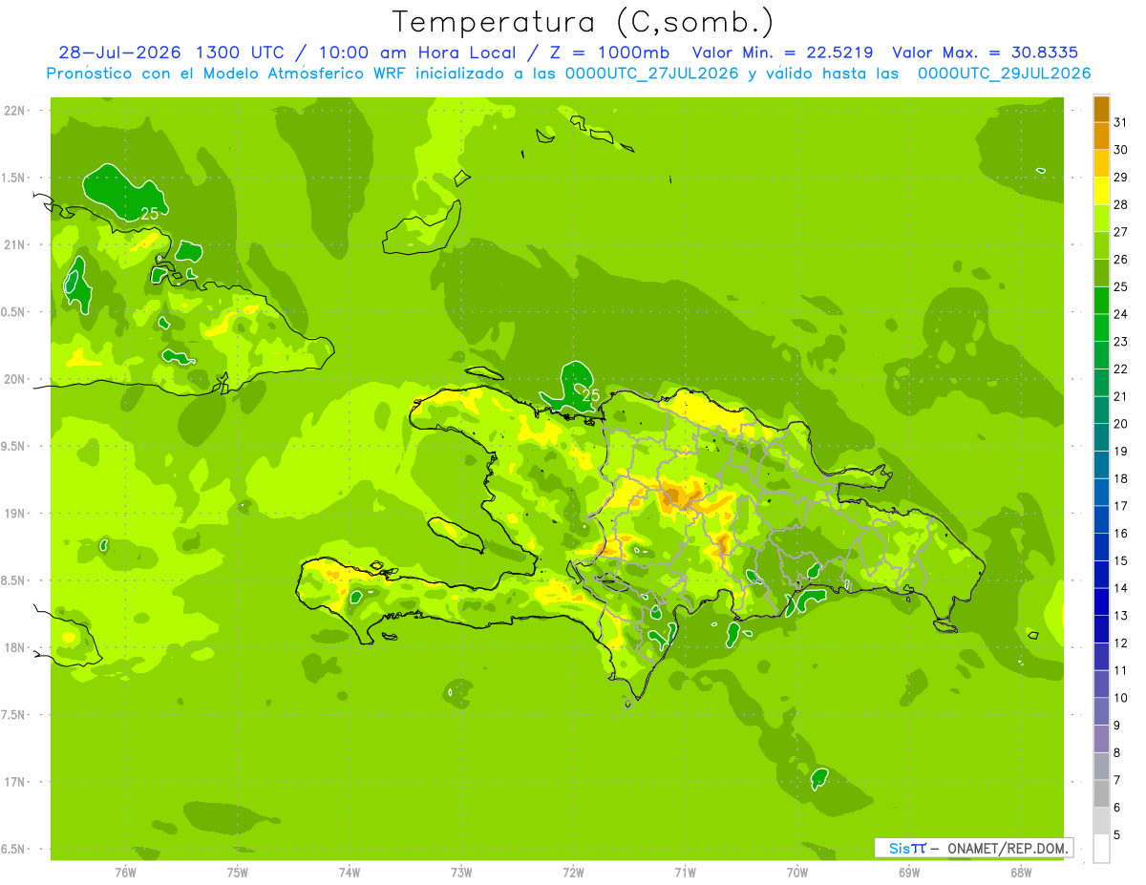
Task: Click the title "Temperatura (C,somb.)"
Action: pos(583,22)
